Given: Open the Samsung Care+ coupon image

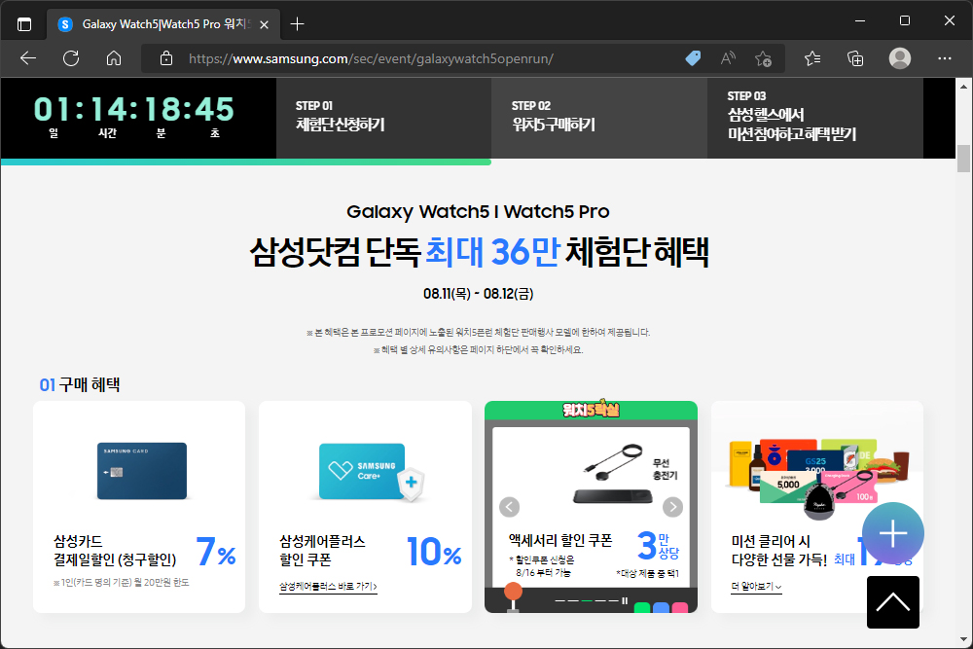Looking at the screenshot, I should click(x=371, y=472).
